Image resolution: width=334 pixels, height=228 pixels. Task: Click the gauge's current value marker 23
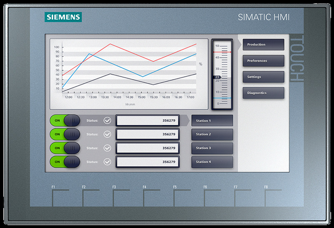(x=217, y=77)
